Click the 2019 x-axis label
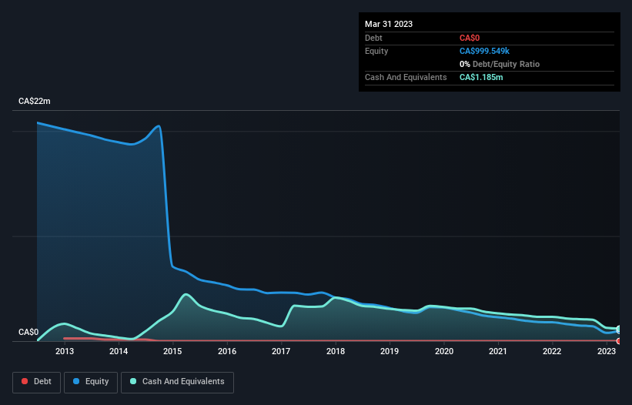The width and height of the screenshot is (632, 405). point(390,351)
